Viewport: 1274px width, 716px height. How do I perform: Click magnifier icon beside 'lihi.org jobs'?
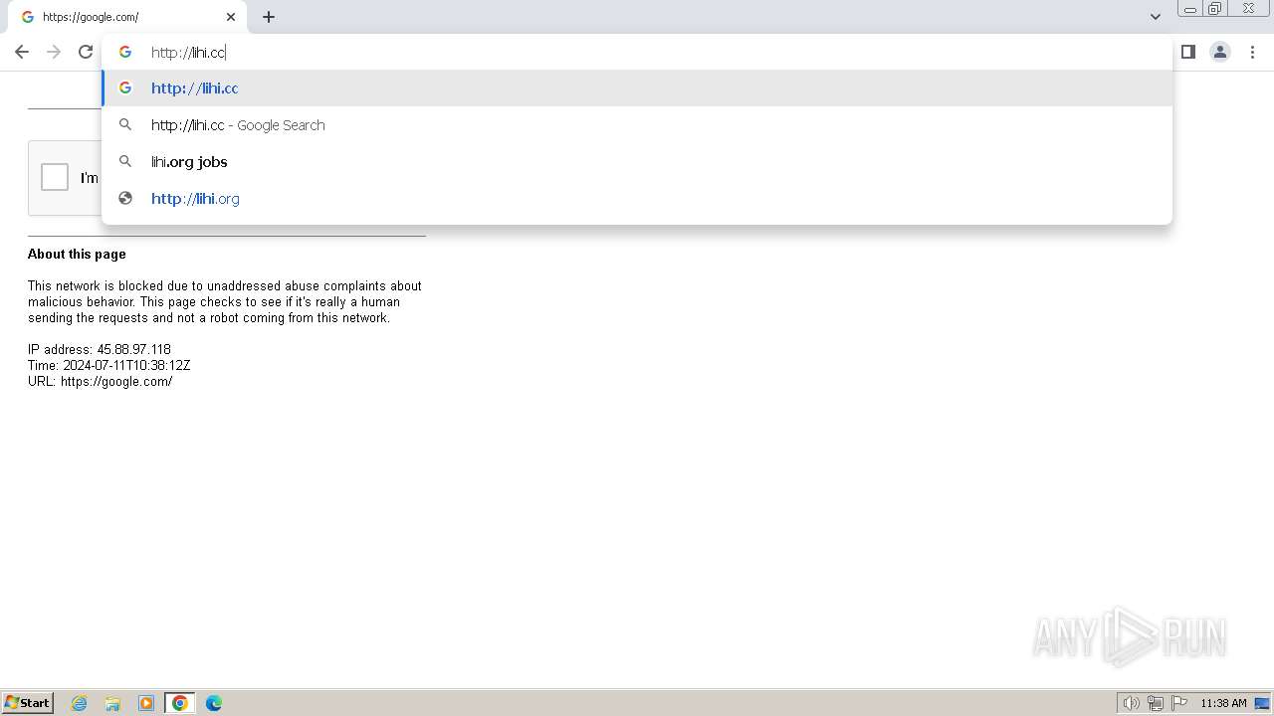pos(125,161)
